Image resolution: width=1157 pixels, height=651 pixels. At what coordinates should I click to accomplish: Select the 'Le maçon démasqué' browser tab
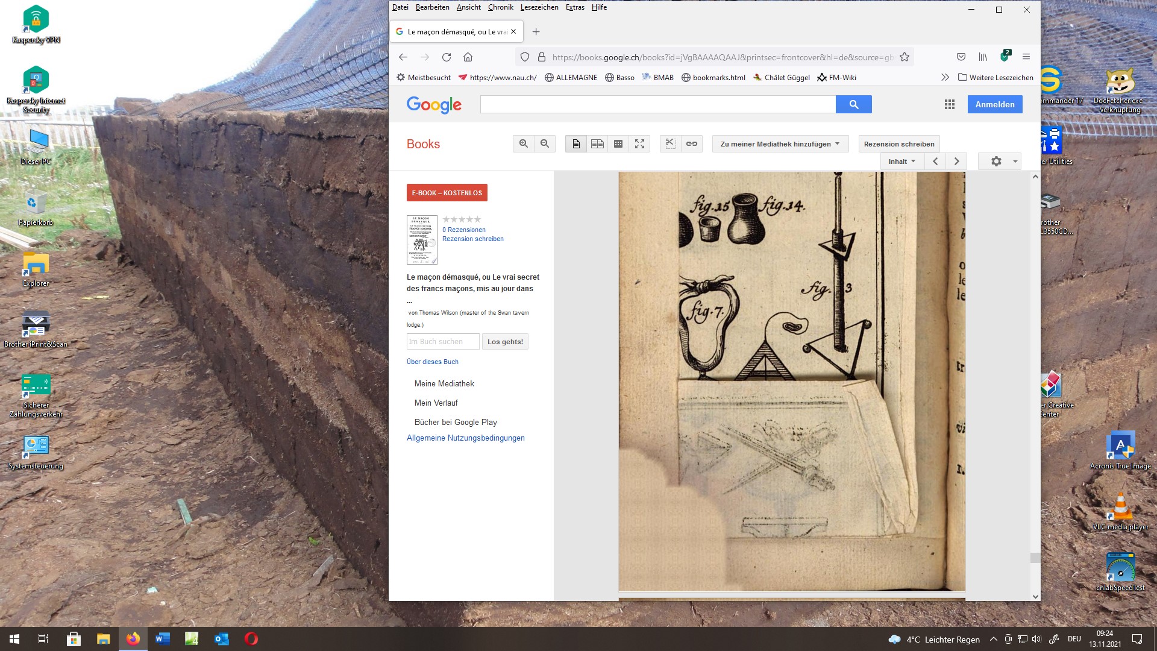(x=457, y=32)
